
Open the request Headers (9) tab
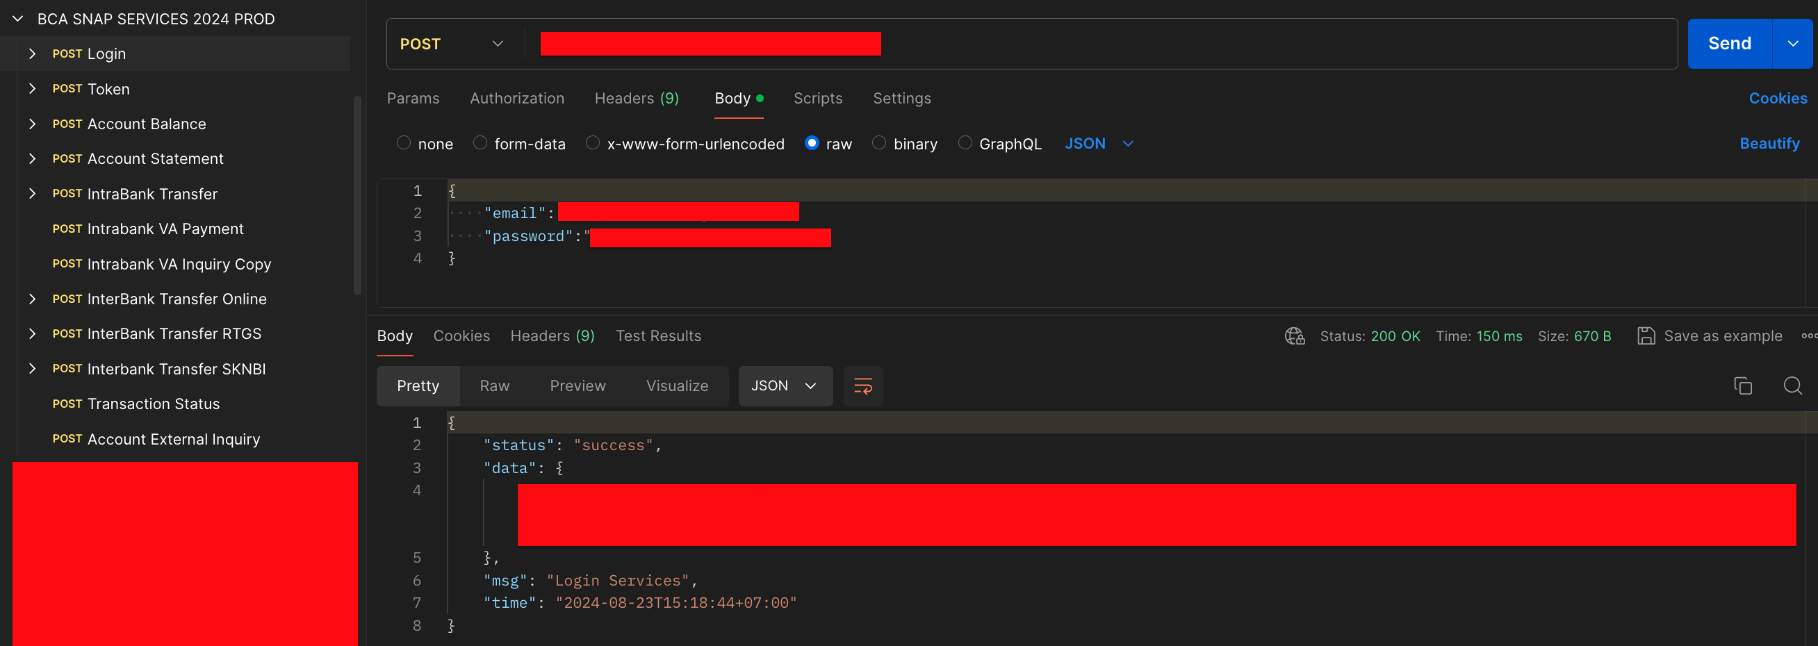click(637, 98)
